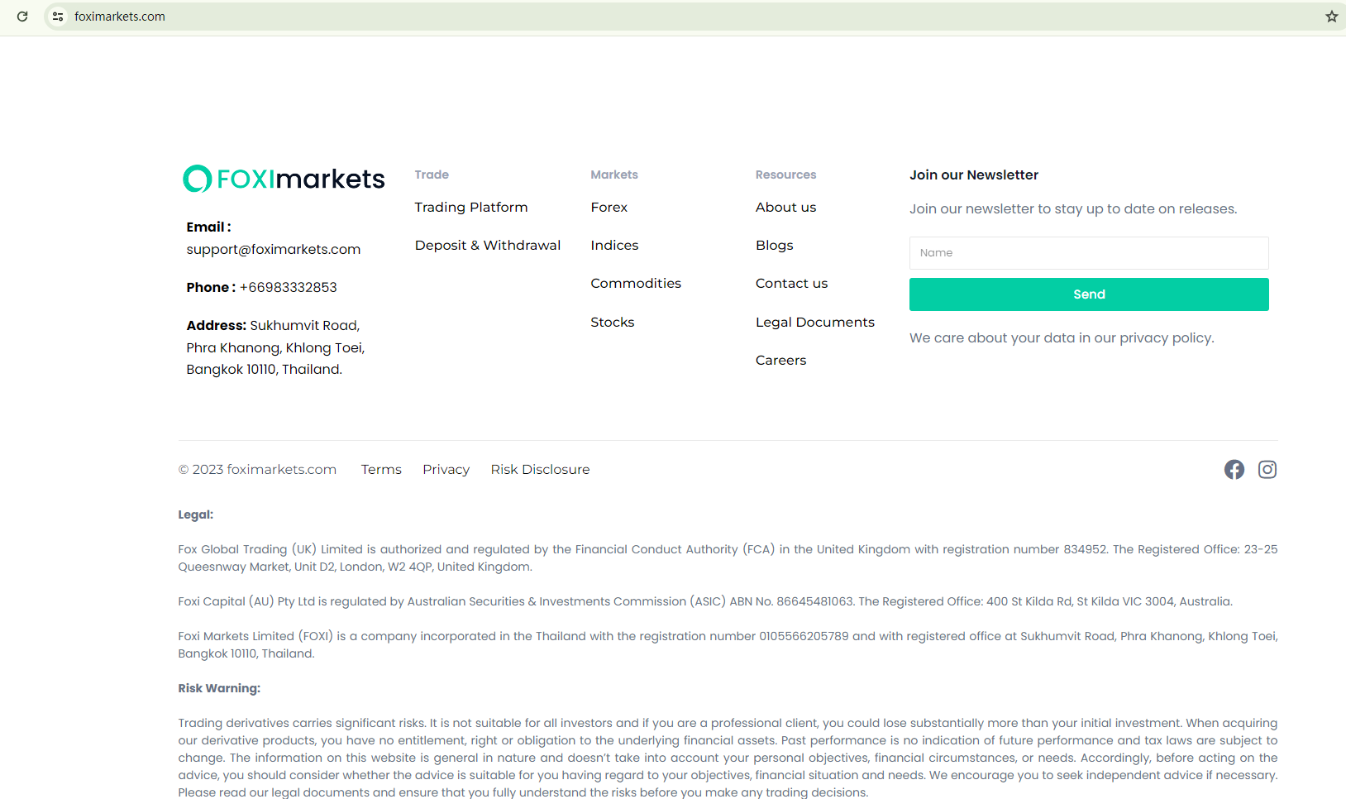Click the FOXImarkets logo

(284, 179)
